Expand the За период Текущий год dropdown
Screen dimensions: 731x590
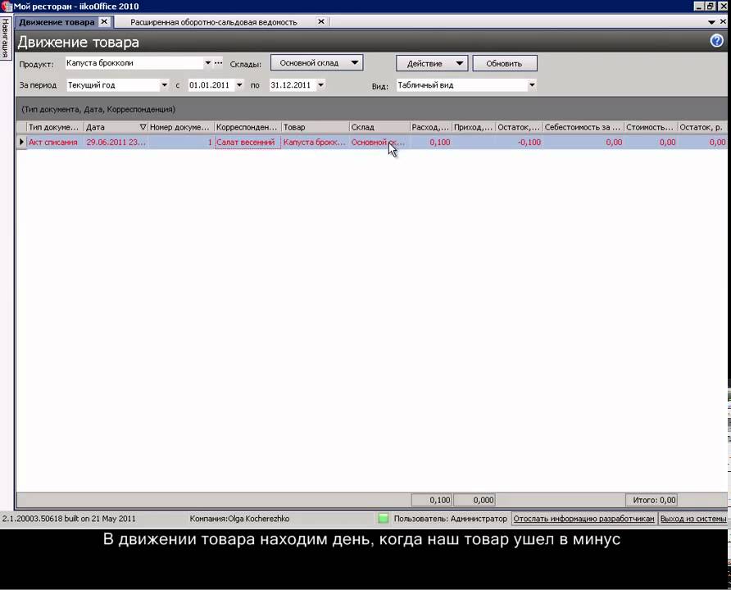[x=164, y=85]
